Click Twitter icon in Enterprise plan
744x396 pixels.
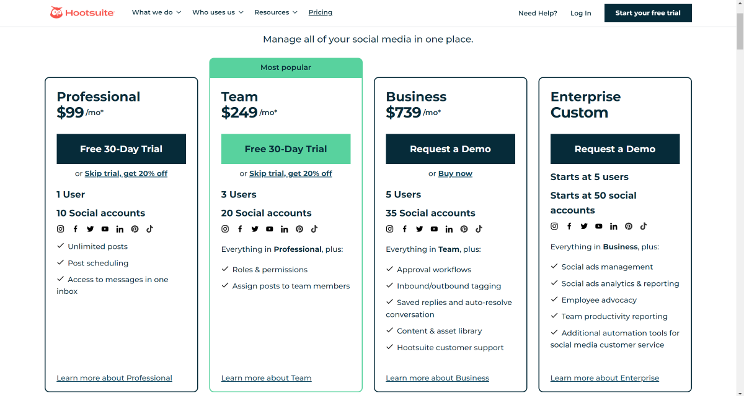click(584, 226)
